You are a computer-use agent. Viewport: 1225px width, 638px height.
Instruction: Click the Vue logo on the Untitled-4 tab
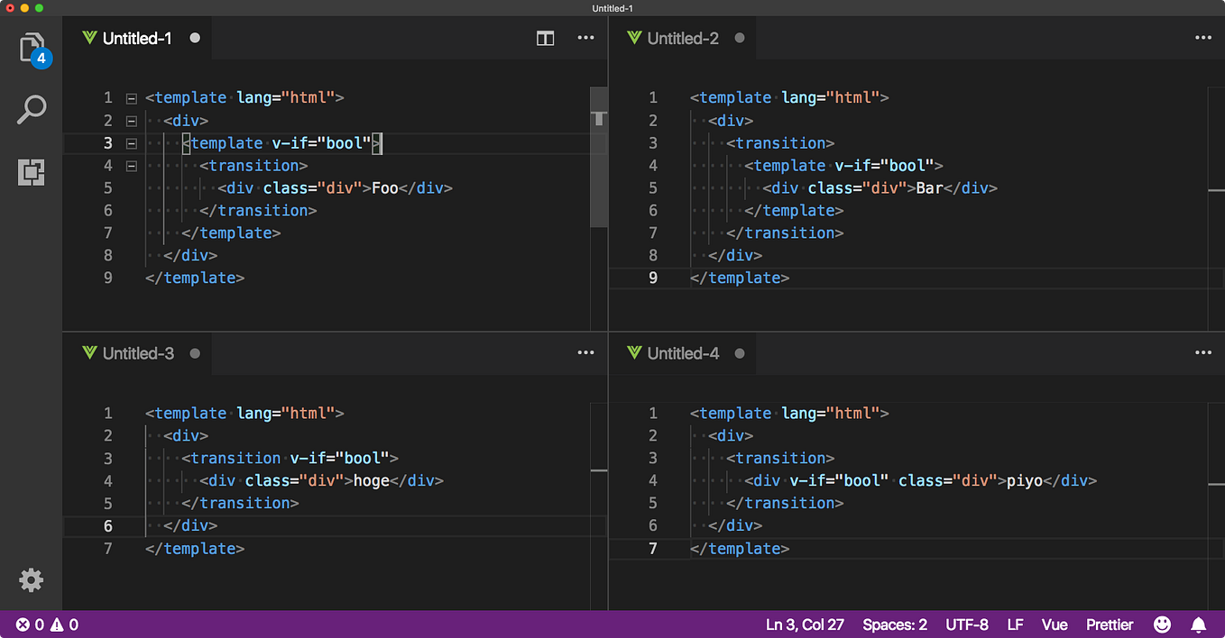point(635,352)
